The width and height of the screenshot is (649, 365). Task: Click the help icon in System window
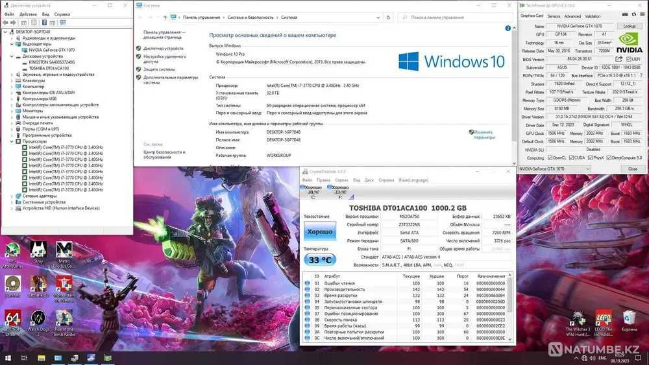click(508, 28)
